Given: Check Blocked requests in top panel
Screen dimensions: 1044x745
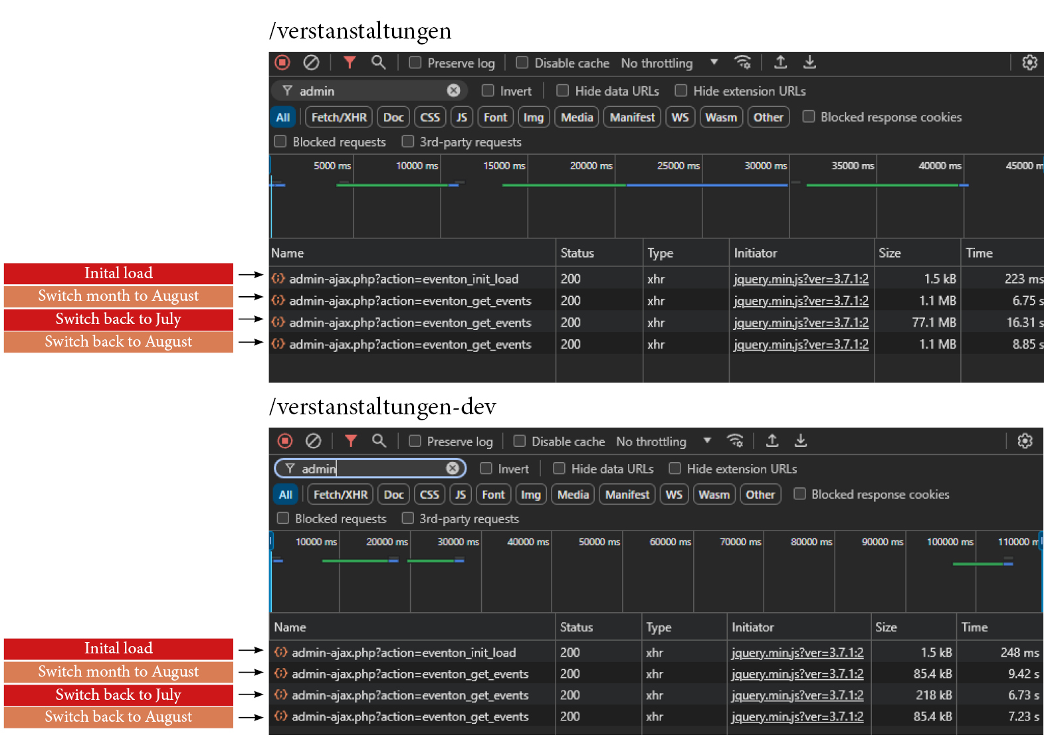Looking at the screenshot, I should (280, 141).
